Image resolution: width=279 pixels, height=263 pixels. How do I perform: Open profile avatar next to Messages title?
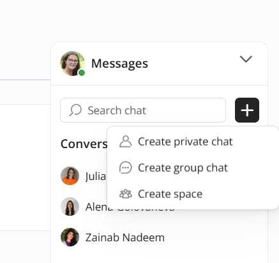point(72,63)
